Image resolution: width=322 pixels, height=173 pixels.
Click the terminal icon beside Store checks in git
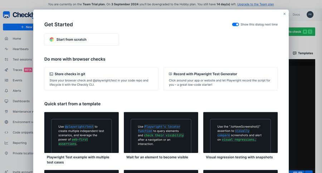coord(51,74)
